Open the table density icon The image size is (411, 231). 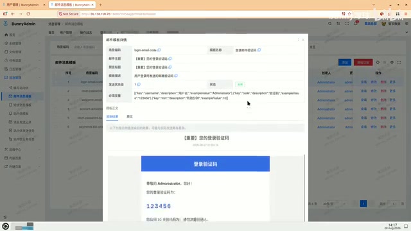[x=385, y=62]
